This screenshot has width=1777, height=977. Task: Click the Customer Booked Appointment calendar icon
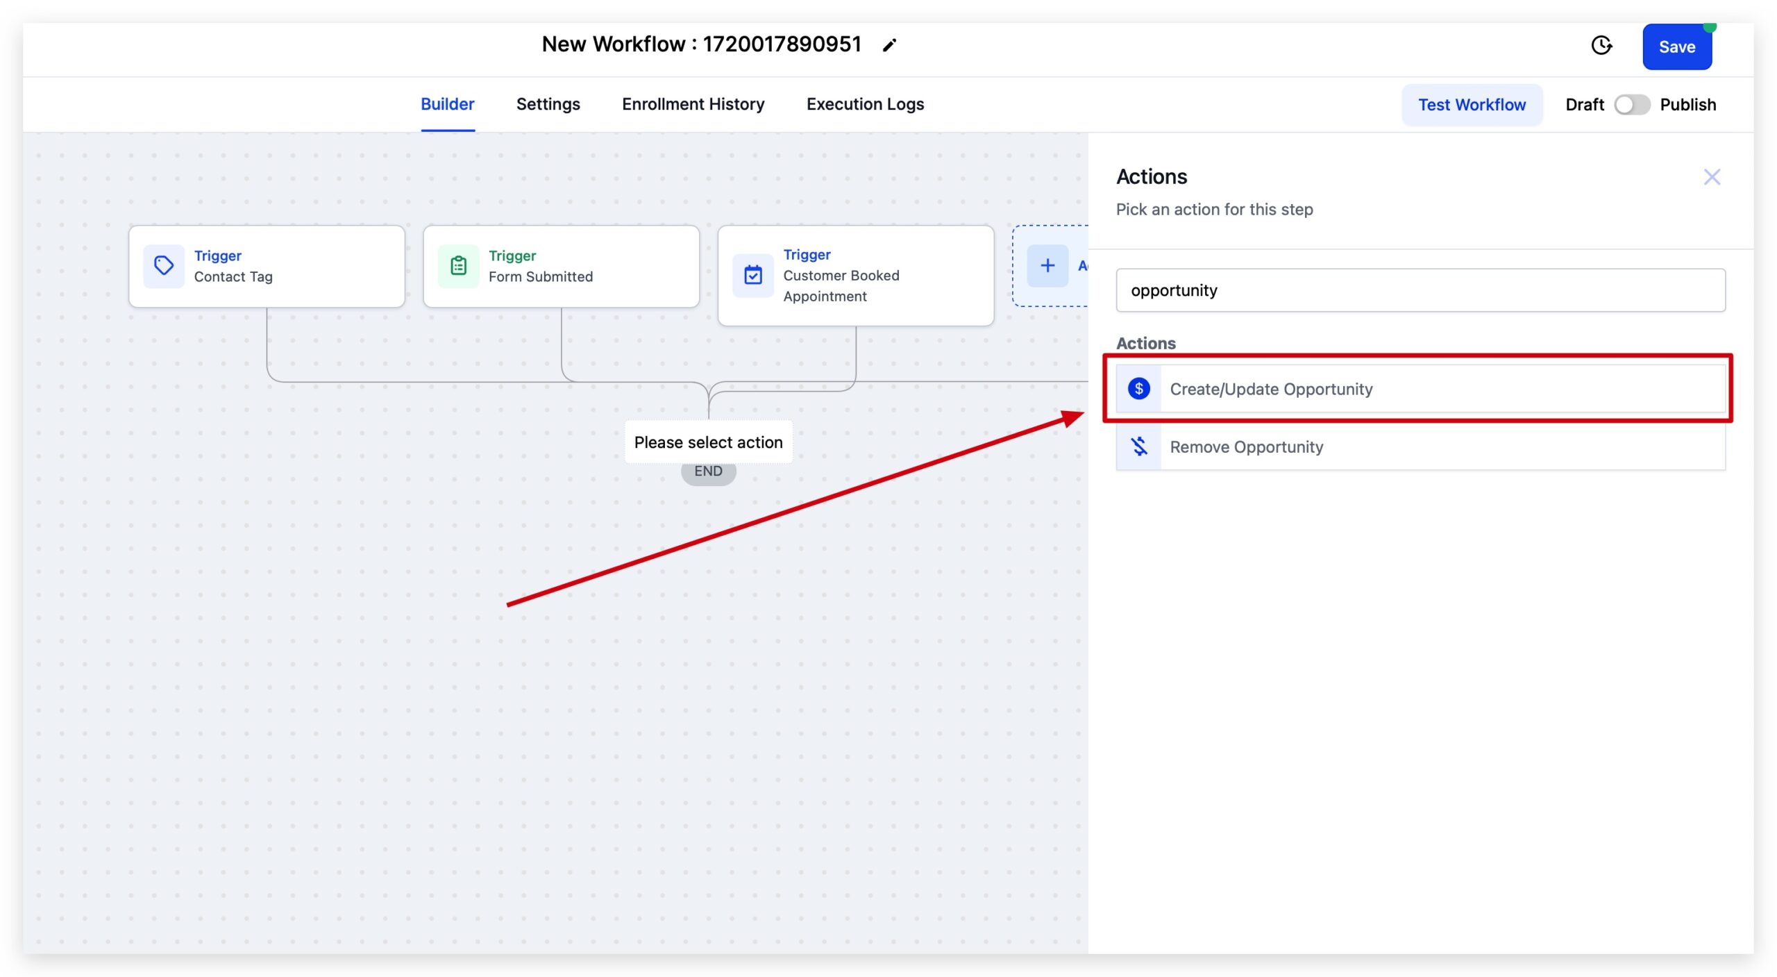tap(753, 274)
